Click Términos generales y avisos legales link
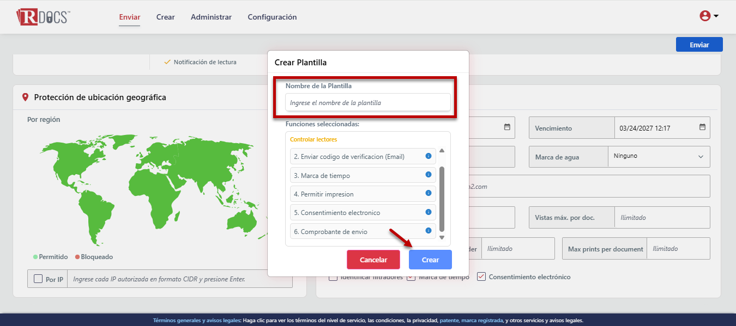The width and height of the screenshot is (736, 326). point(197,321)
